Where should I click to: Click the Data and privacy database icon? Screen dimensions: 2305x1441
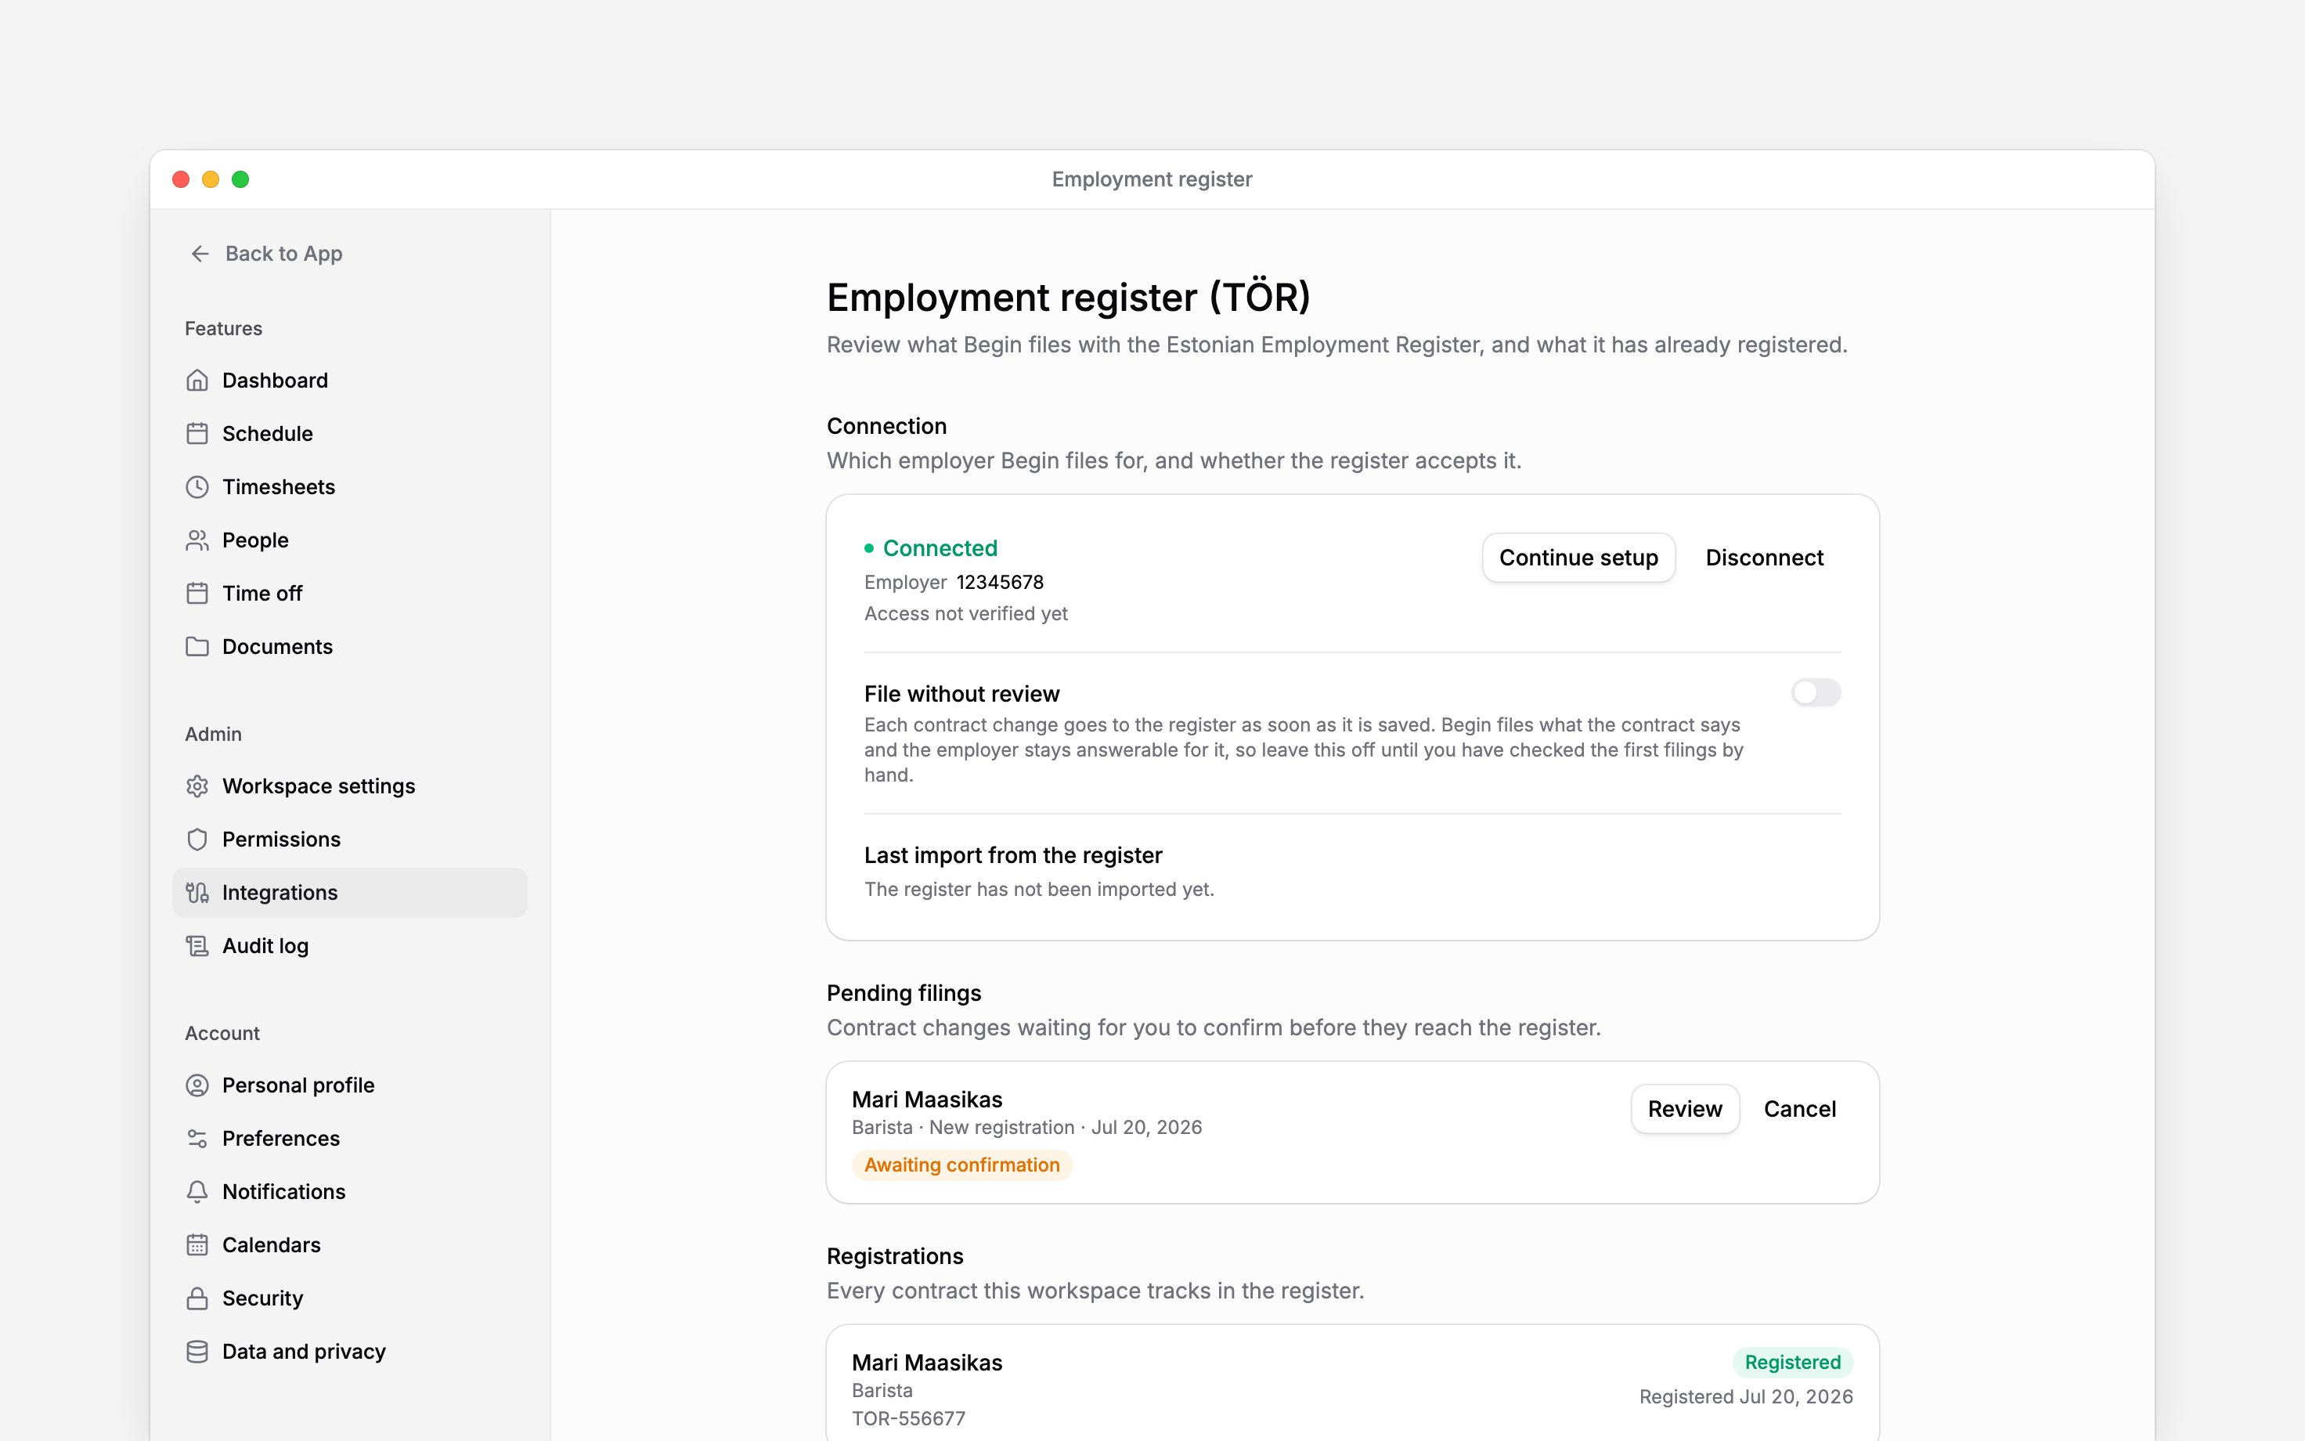tap(197, 1353)
